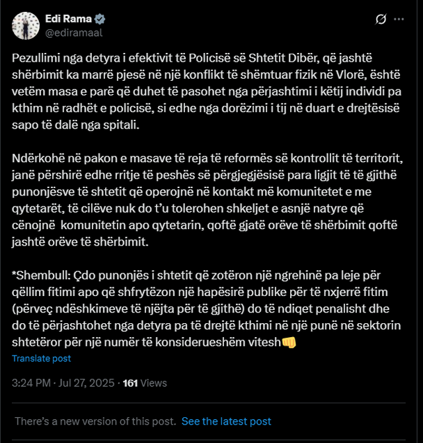Click the Grok explain icon next to the more menu
Image resolution: width=423 pixels, height=443 pixels.
coord(380,19)
